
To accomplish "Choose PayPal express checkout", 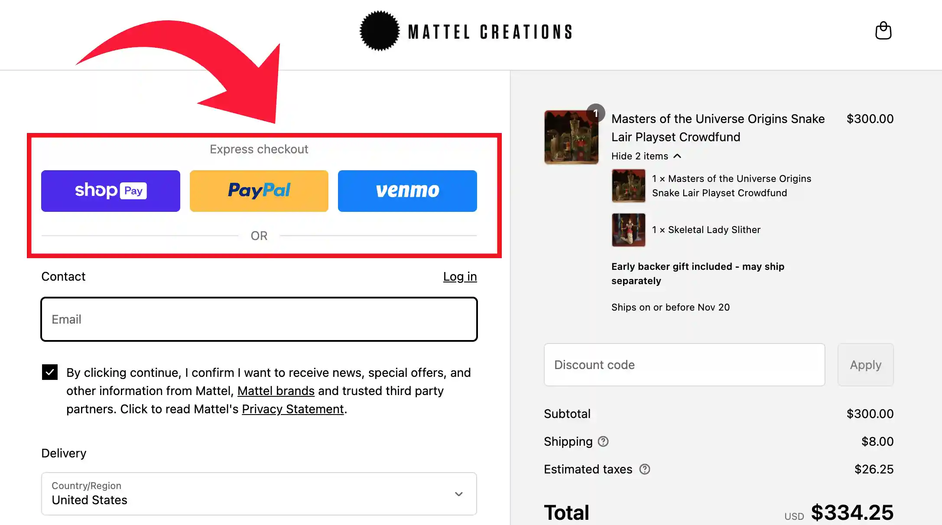I will (259, 191).
